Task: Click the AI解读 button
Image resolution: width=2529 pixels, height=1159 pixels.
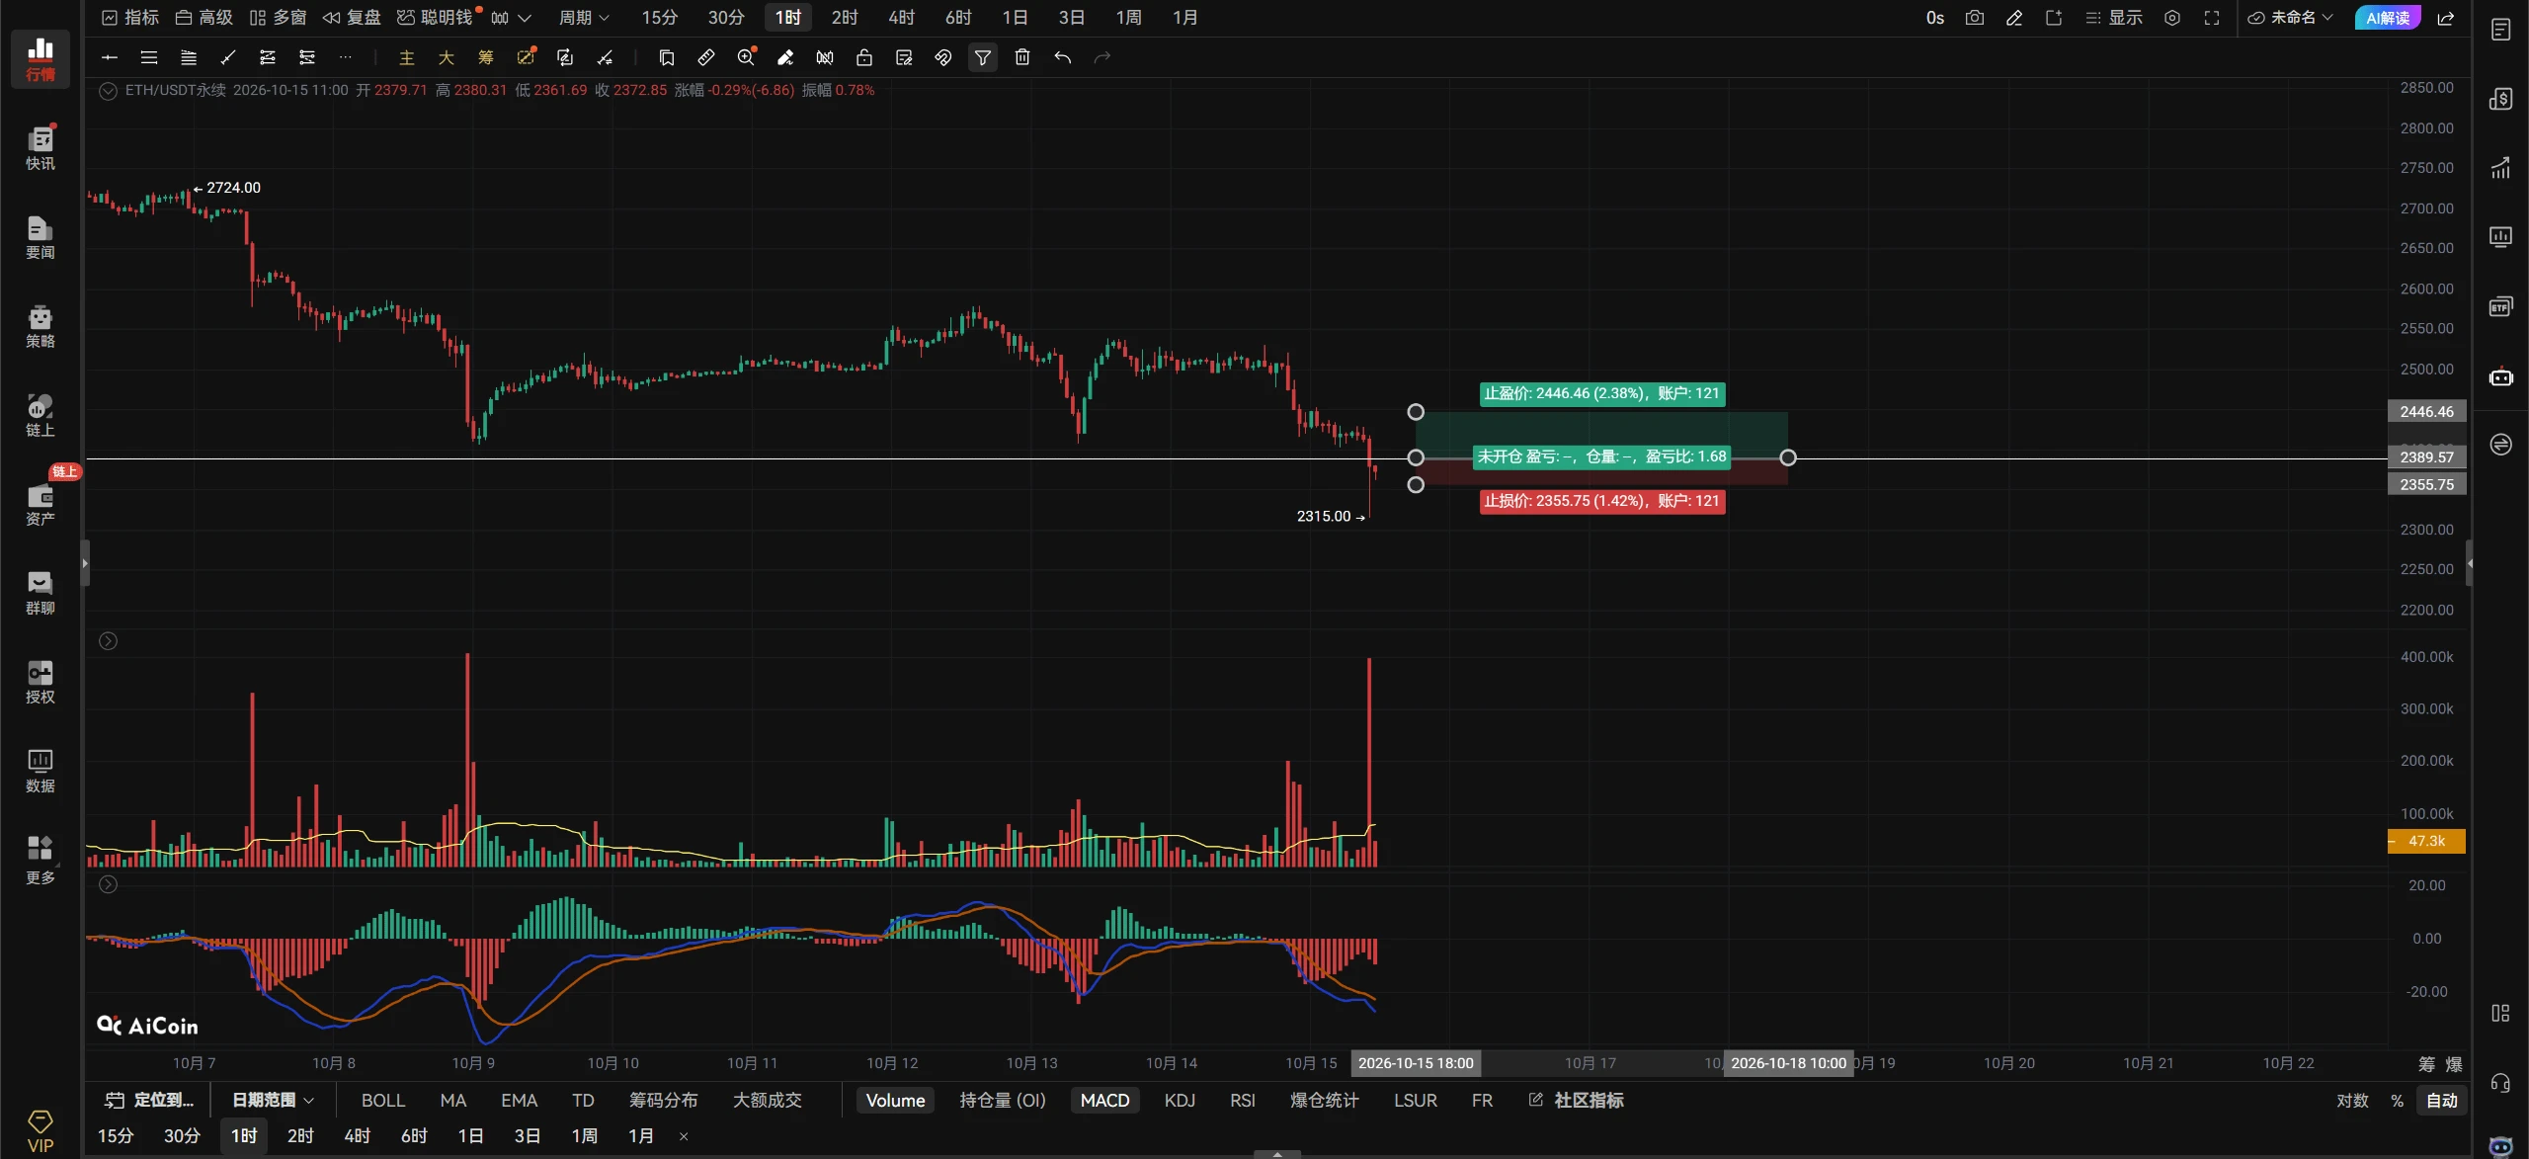Action: tap(2387, 18)
